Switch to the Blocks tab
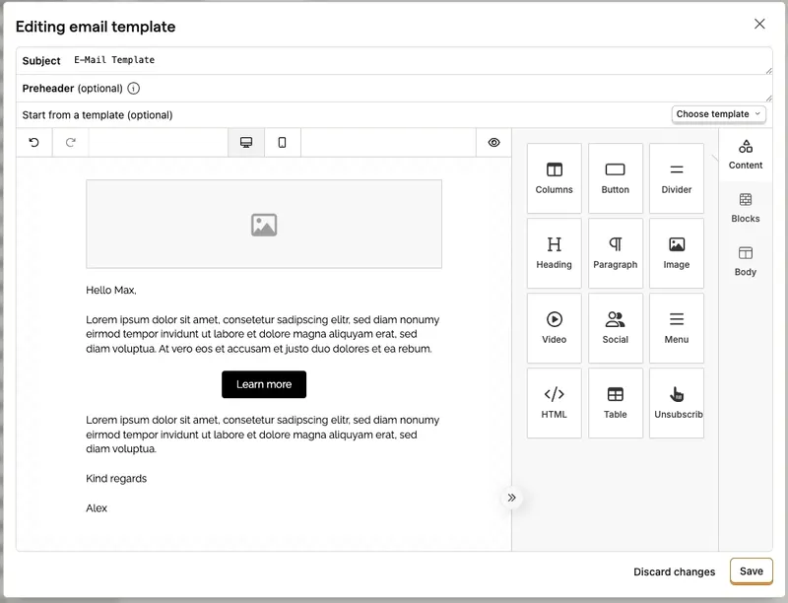Viewport: 788px width, 603px height. pyautogui.click(x=746, y=208)
